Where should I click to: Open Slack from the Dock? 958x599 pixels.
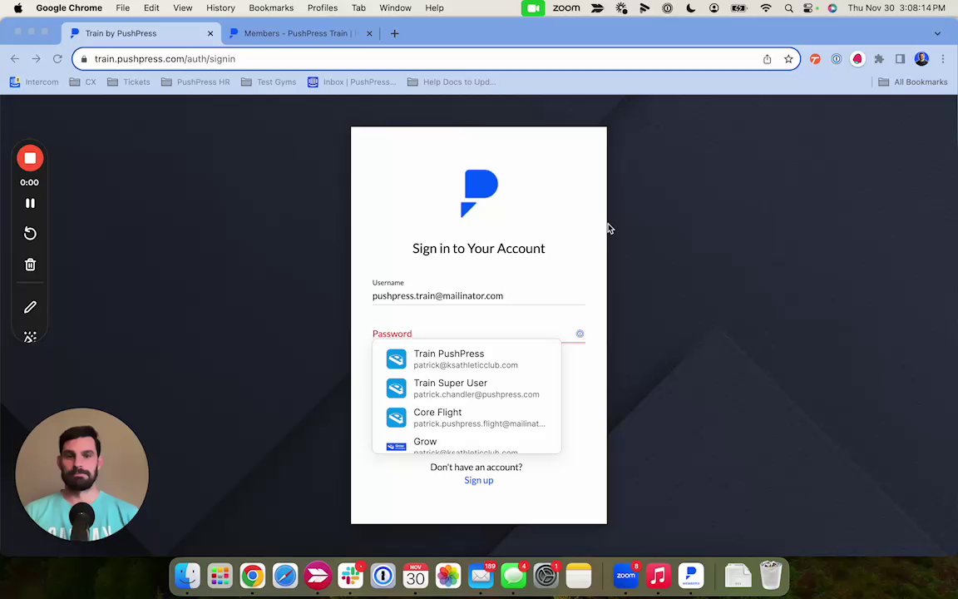(351, 575)
